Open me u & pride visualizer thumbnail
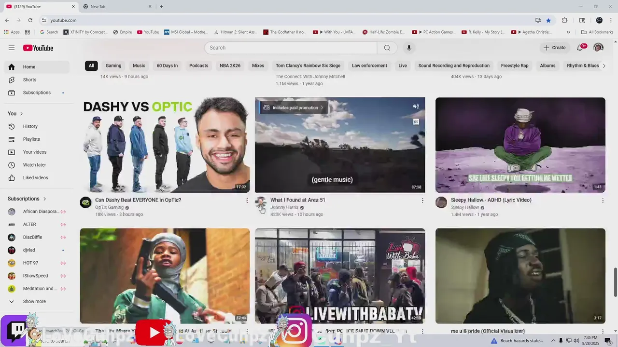618x347 pixels. tap(520, 276)
